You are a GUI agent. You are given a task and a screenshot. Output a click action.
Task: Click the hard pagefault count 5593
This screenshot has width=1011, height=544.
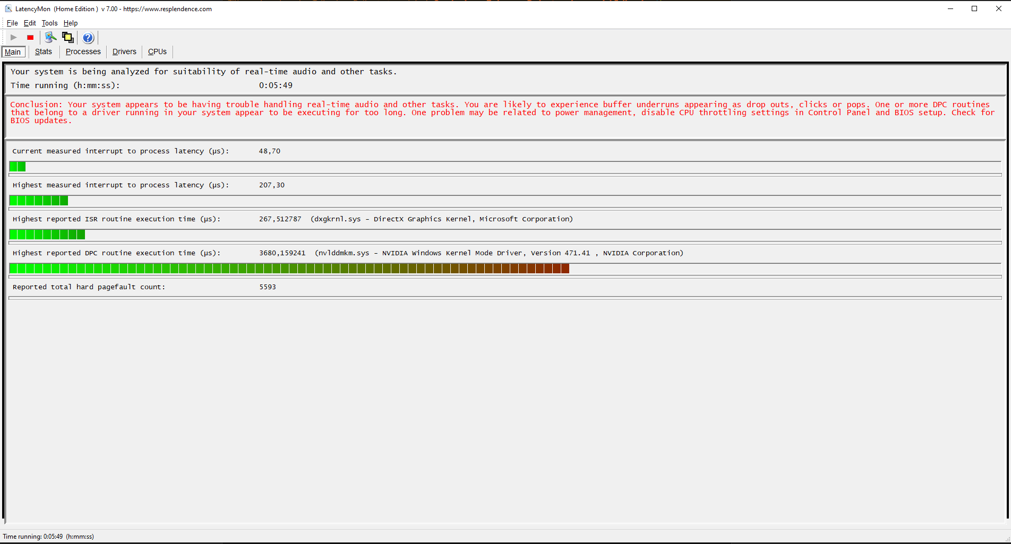pos(268,287)
